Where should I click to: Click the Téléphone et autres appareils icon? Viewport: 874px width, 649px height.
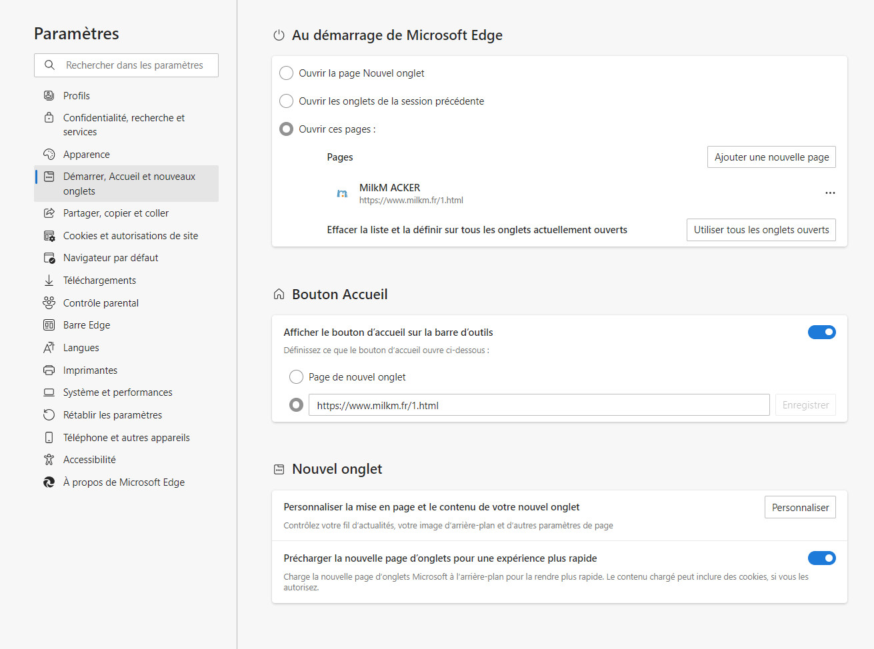49,437
